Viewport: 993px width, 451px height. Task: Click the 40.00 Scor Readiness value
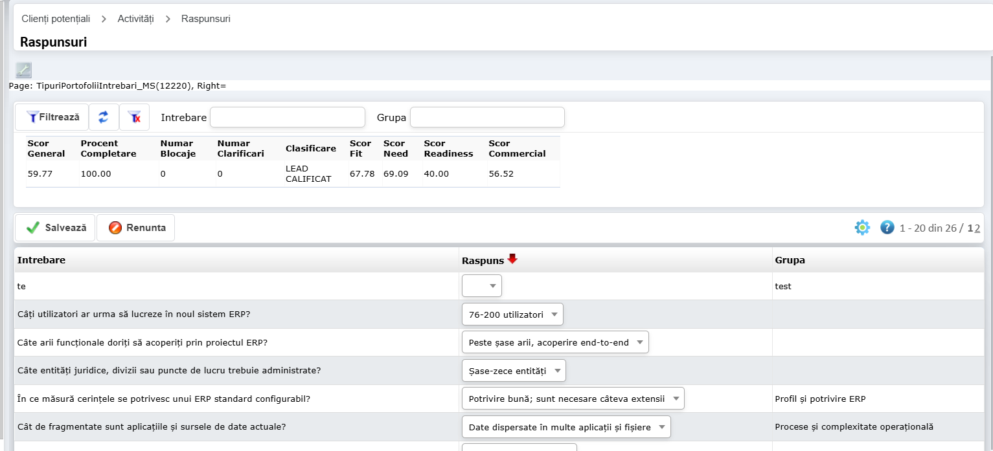click(x=437, y=173)
